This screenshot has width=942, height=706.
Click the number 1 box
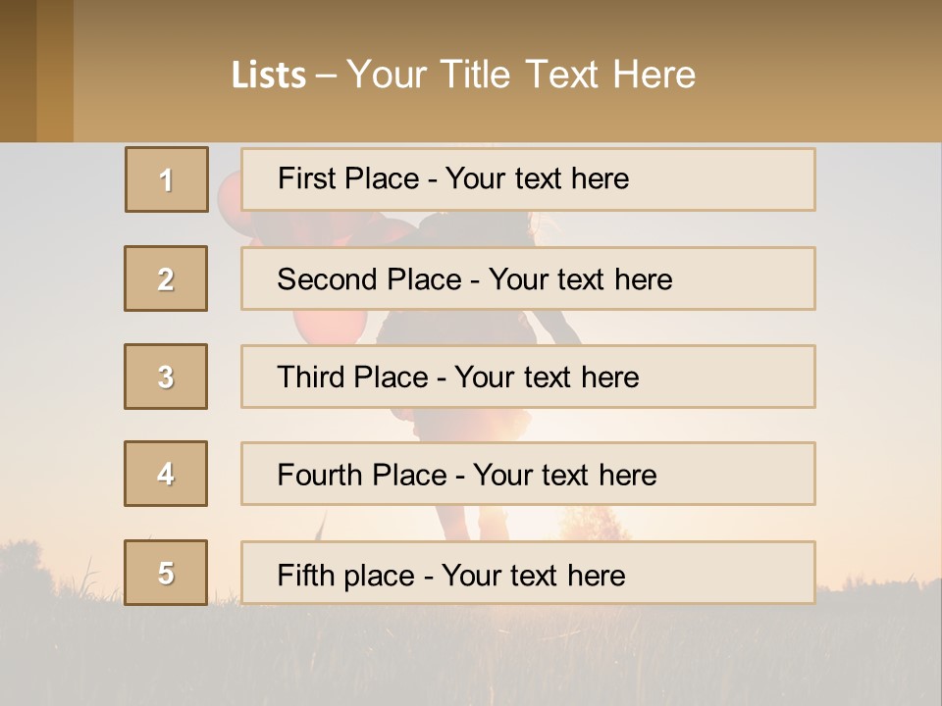[x=167, y=179]
